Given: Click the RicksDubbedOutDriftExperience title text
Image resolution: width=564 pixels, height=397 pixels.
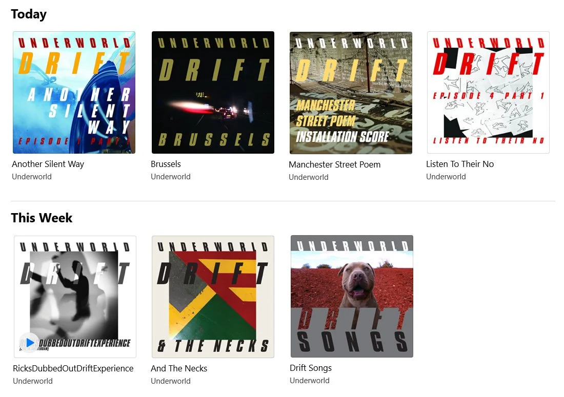Looking at the screenshot, I should point(73,368).
